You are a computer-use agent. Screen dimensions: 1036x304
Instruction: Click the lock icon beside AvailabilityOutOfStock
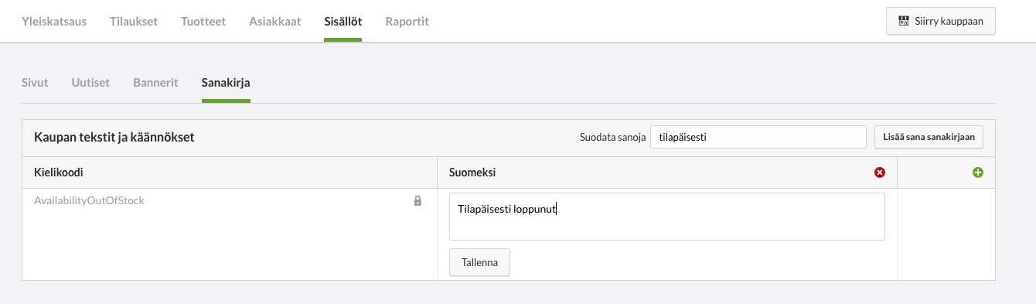(x=417, y=200)
